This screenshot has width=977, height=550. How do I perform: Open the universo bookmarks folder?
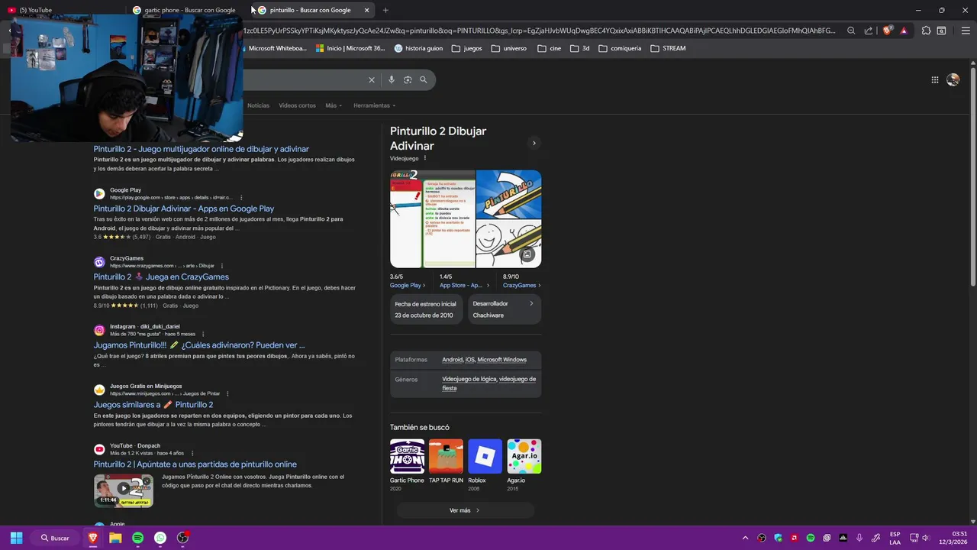click(508, 48)
